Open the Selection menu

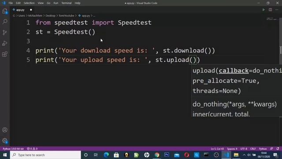[29, 3]
